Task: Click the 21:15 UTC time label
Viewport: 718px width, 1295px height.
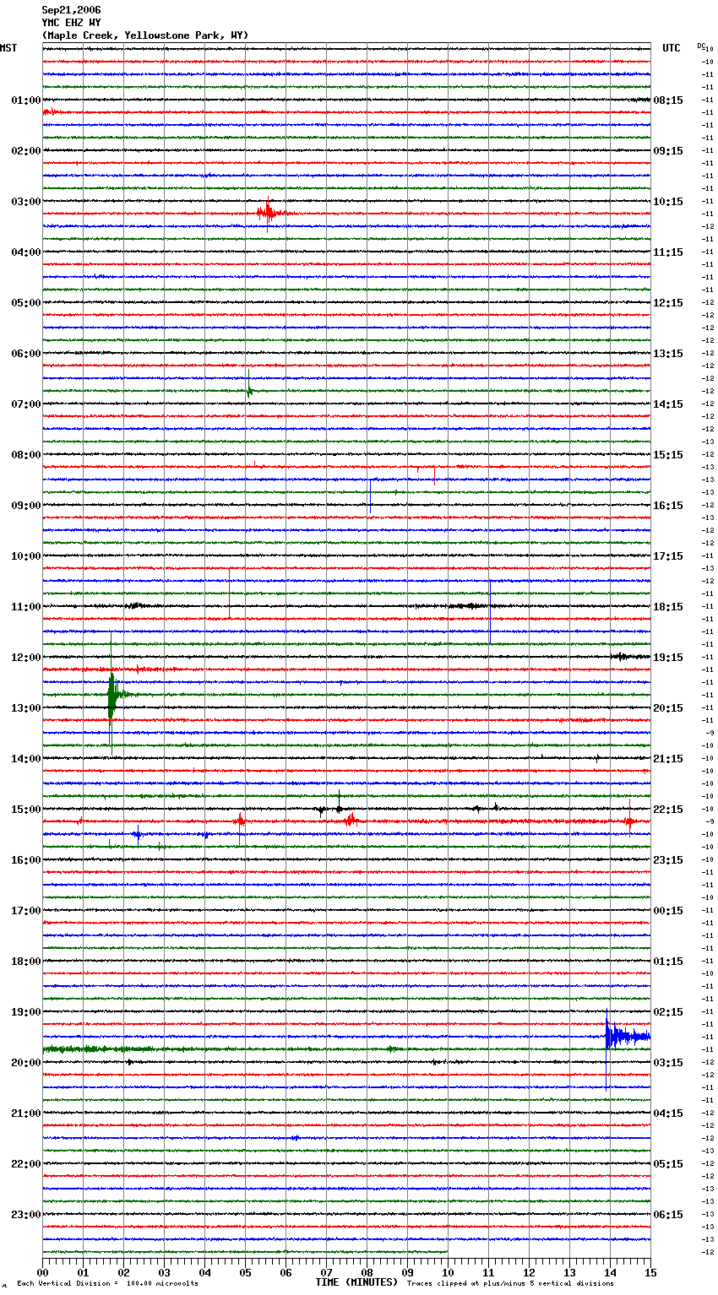Action: point(668,759)
